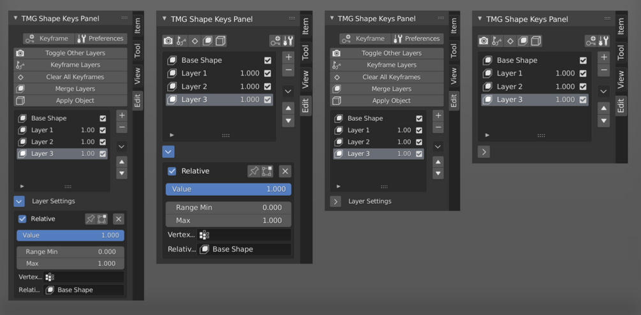Click Toggle Other Layers in leftmost panel

coord(71,53)
